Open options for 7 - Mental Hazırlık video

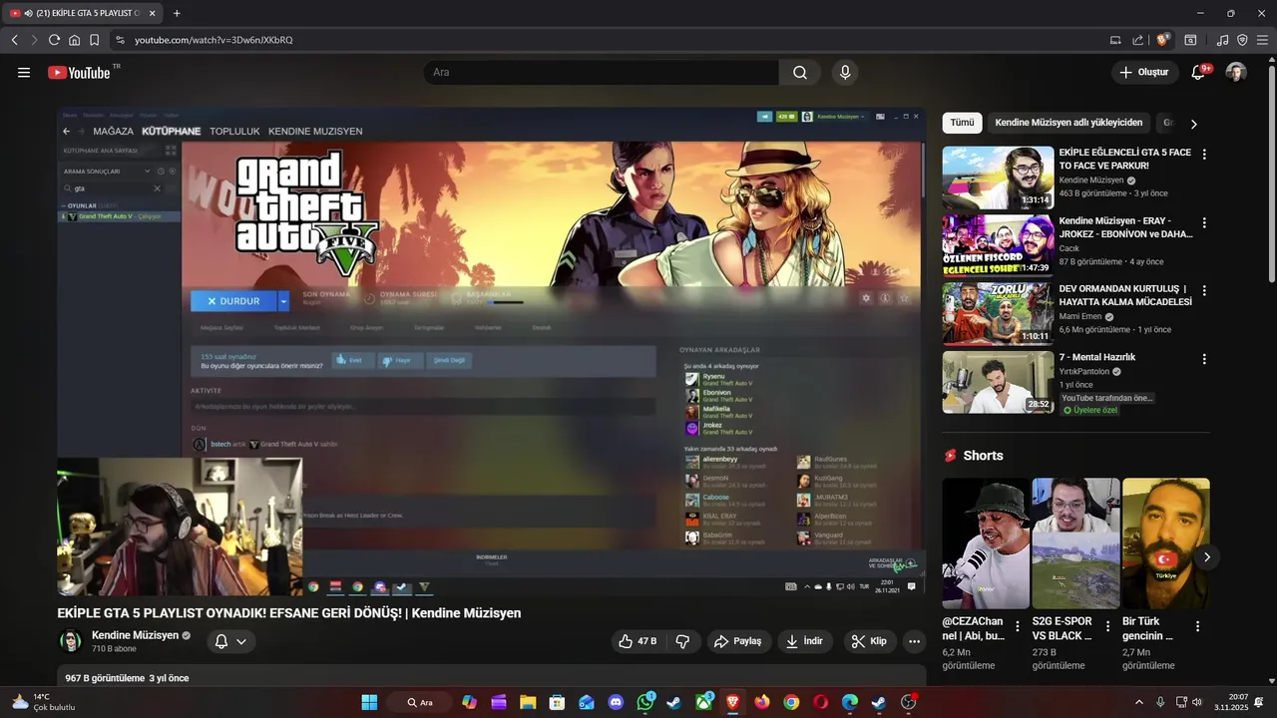pyautogui.click(x=1204, y=359)
